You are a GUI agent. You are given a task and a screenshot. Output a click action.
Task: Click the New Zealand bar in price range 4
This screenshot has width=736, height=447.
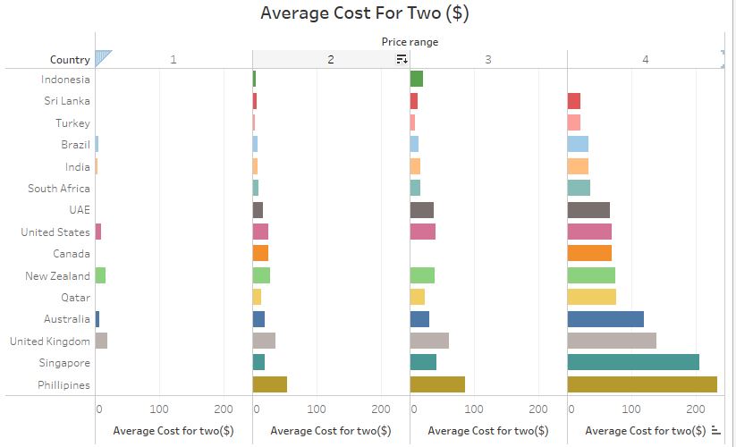591,275
